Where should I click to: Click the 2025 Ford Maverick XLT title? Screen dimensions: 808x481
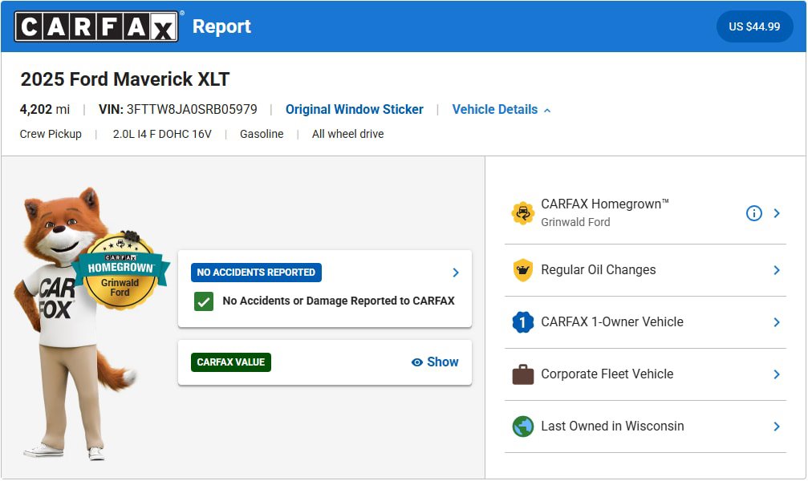[124, 79]
